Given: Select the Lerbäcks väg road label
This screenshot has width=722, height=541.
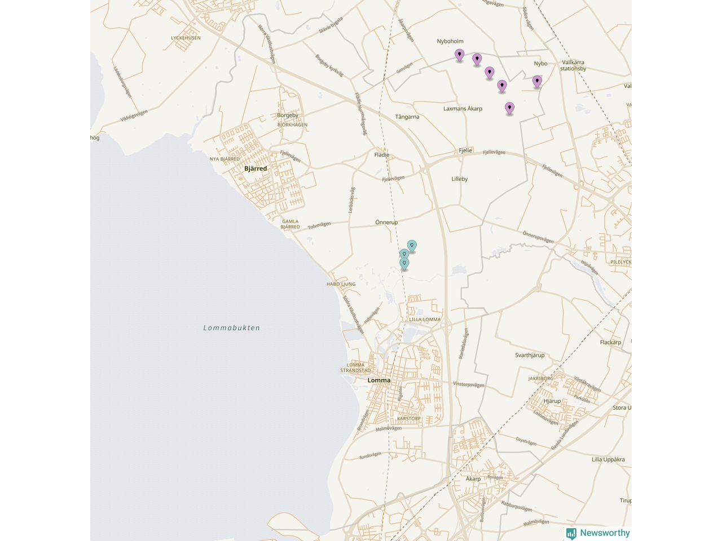Looking at the screenshot, I should coord(351,200).
